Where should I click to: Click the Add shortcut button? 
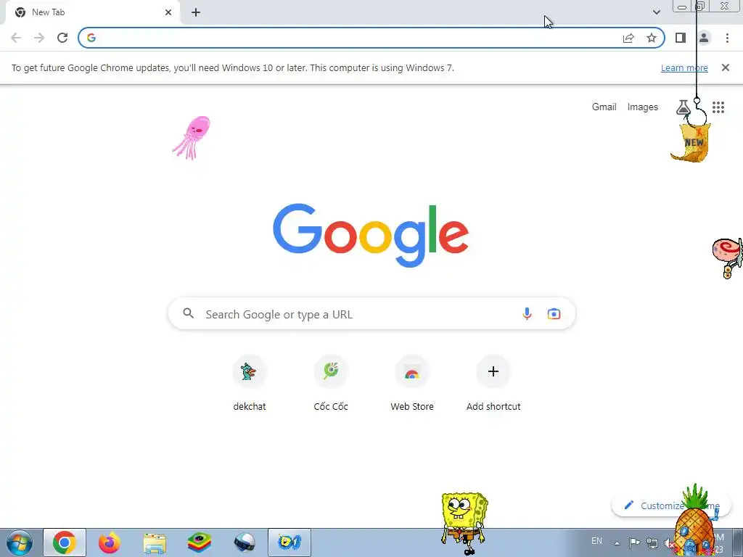click(x=493, y=383)
